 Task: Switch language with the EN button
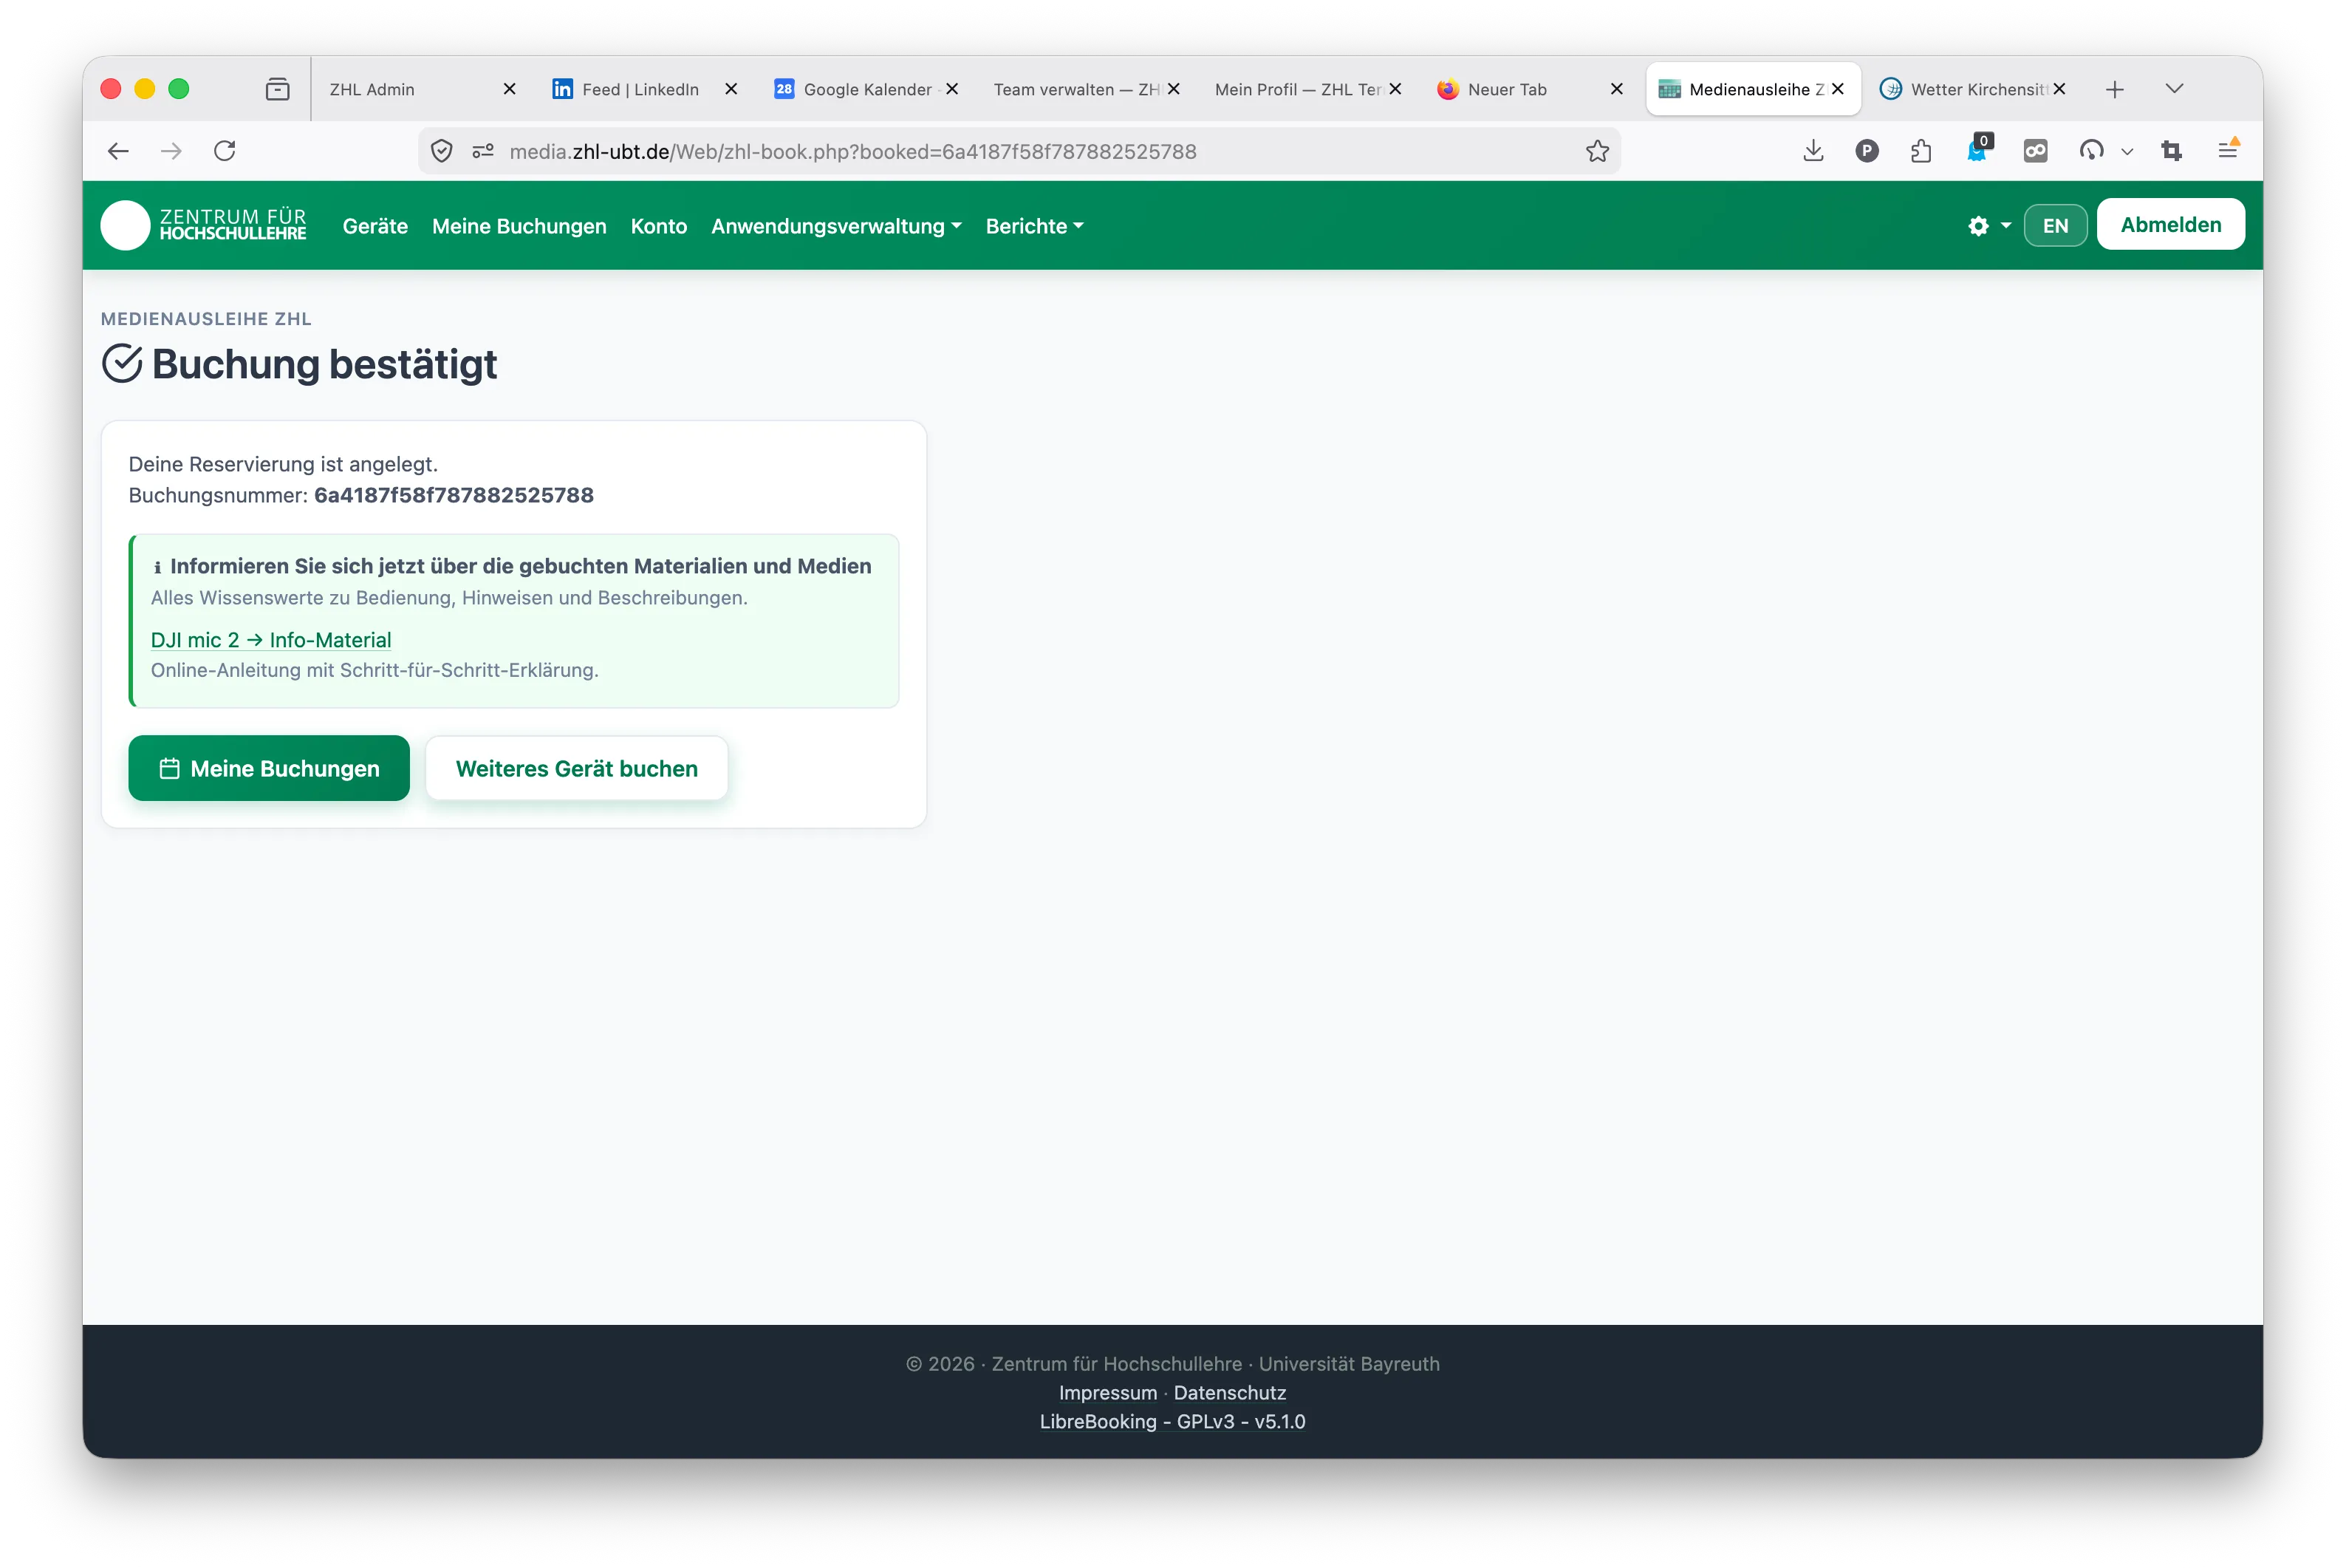click(x=2055, y=225)
